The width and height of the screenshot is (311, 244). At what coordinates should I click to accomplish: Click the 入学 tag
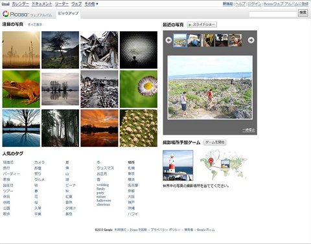[38, 208]
